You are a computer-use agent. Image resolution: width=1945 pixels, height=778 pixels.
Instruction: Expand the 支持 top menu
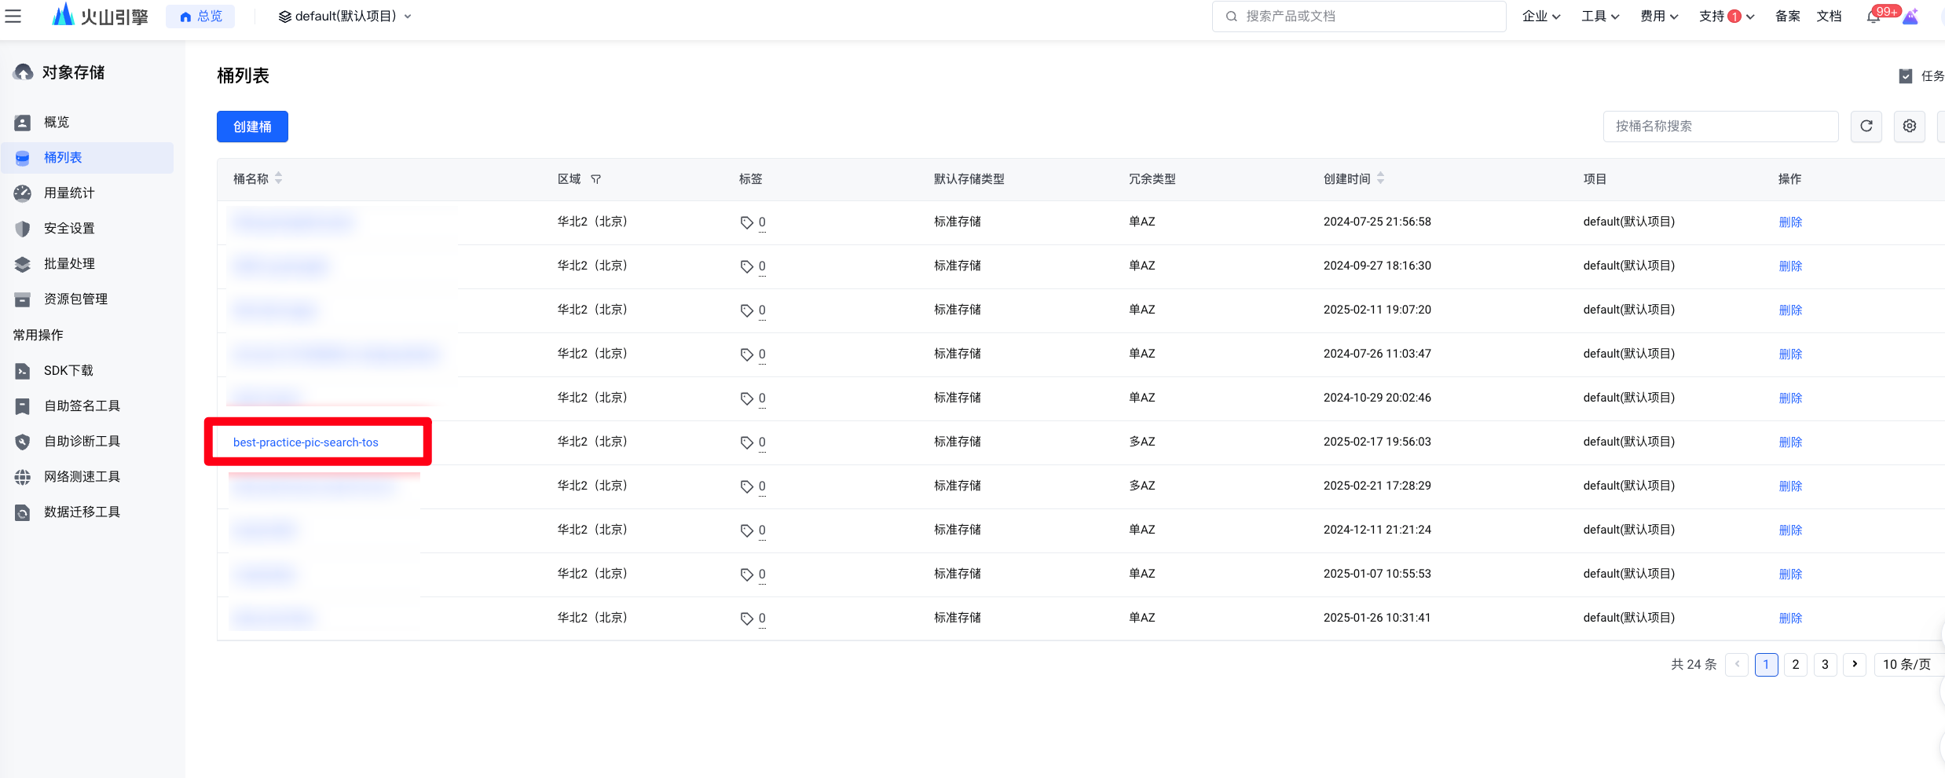click(1727, 17)
